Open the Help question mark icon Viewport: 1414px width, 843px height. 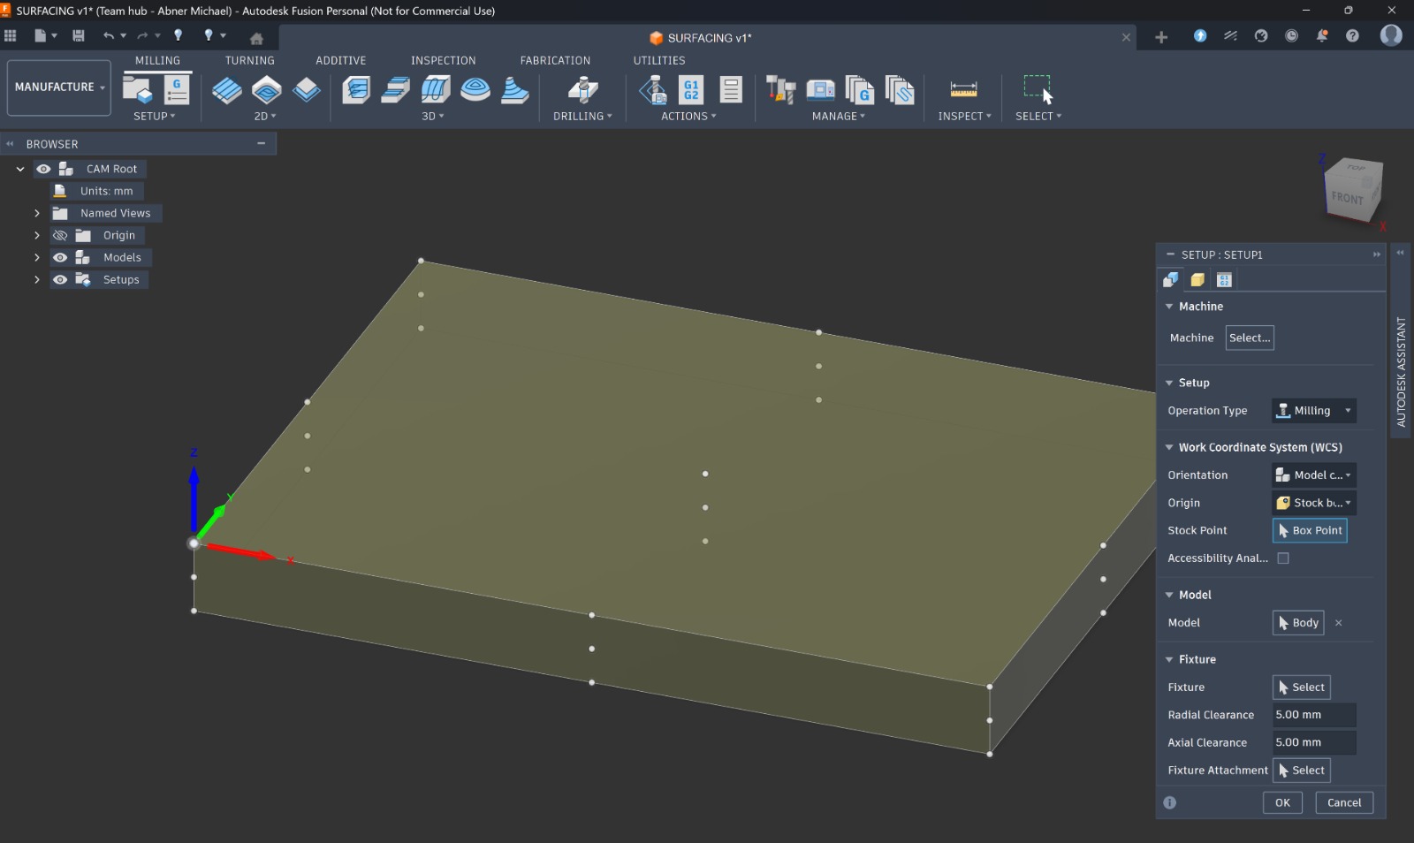point(1352,35)
